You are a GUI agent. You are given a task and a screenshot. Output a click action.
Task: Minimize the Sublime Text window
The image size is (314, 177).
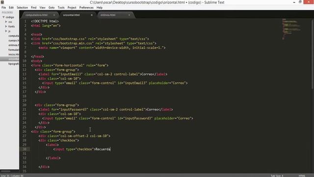(294, 2)
